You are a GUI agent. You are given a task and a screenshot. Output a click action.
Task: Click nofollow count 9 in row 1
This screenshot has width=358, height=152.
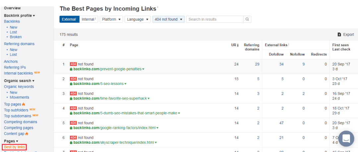(x=303, y=64)
